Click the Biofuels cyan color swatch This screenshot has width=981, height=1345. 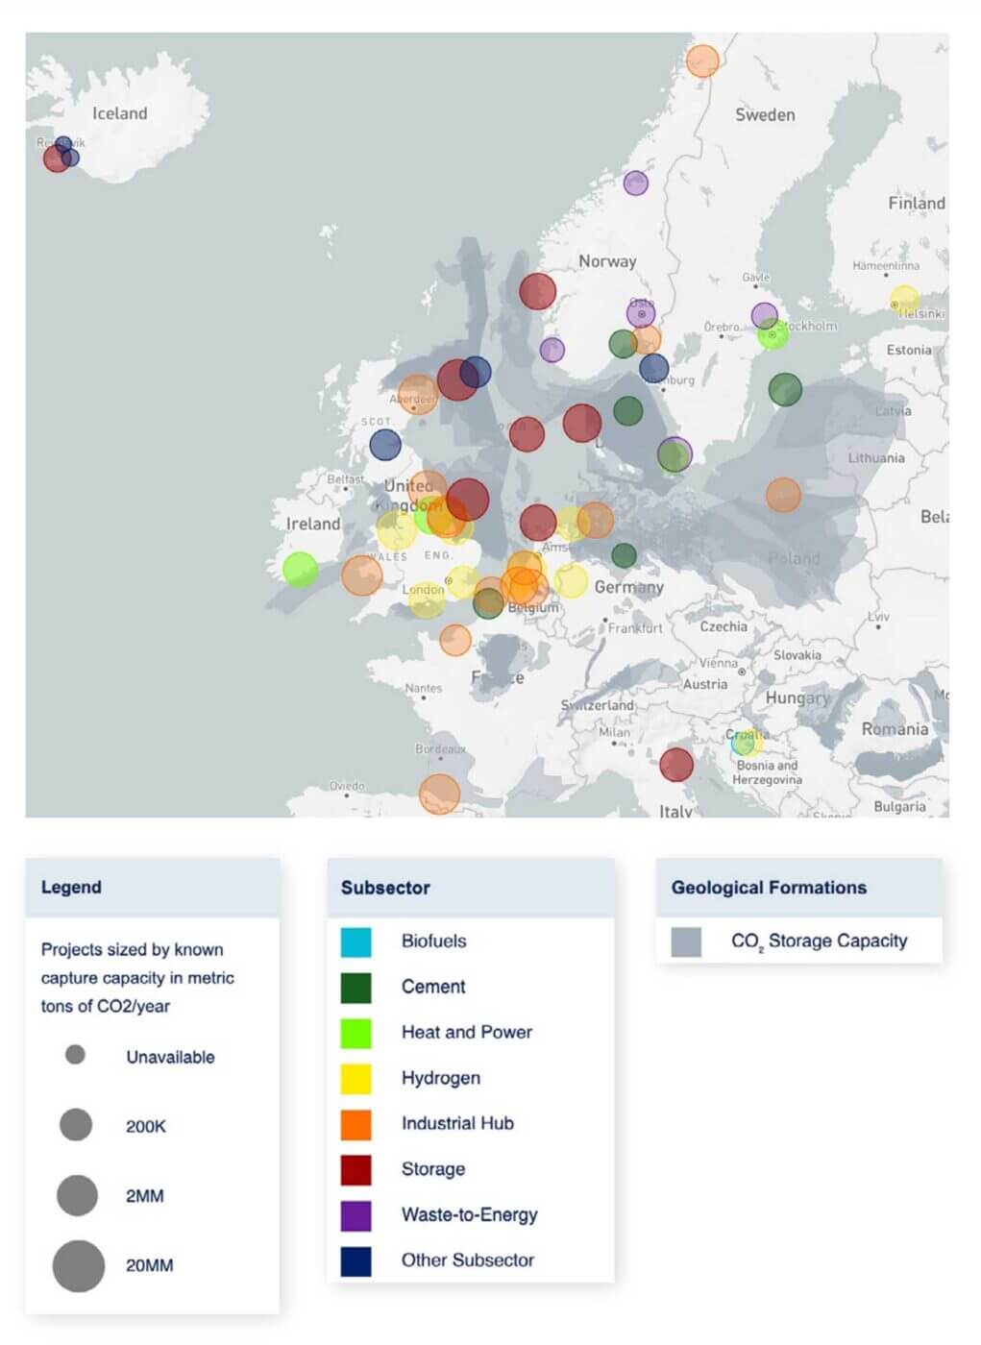coord(356,941)
